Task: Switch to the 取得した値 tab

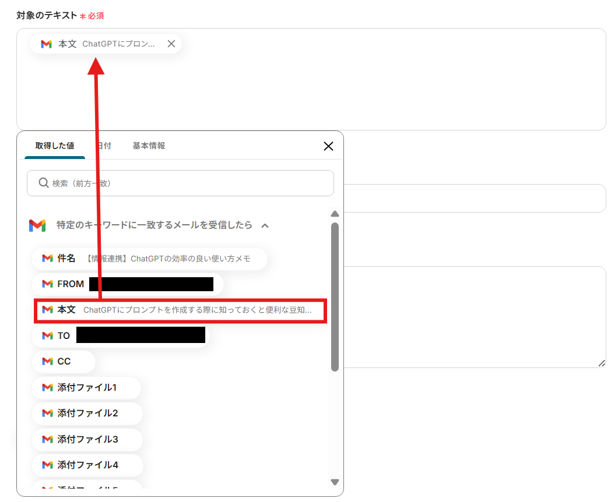Action: click(x=55, y=146)
